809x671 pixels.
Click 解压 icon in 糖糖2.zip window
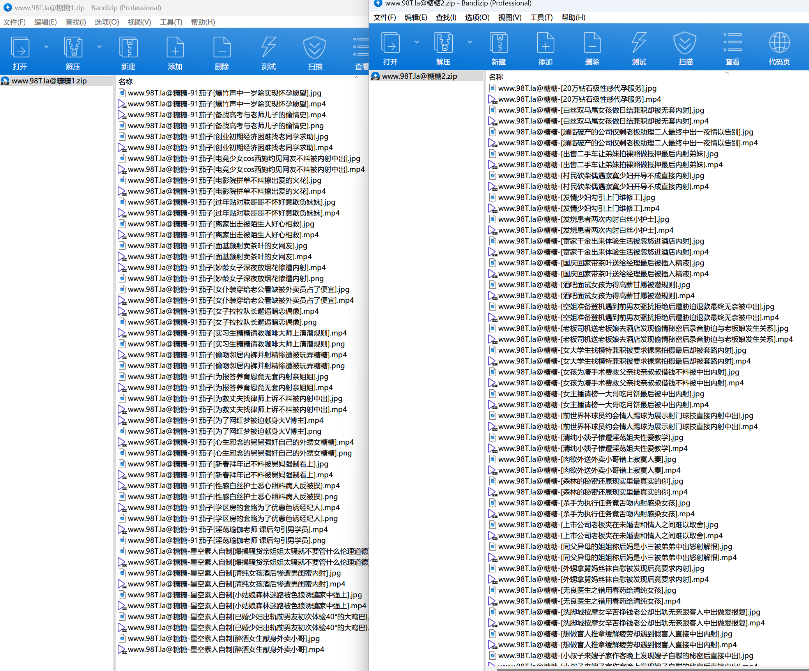[x=443, y=42]
